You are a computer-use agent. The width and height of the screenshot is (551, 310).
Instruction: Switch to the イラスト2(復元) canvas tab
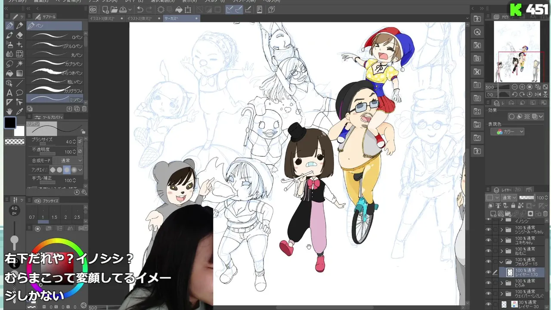(143, 19)
